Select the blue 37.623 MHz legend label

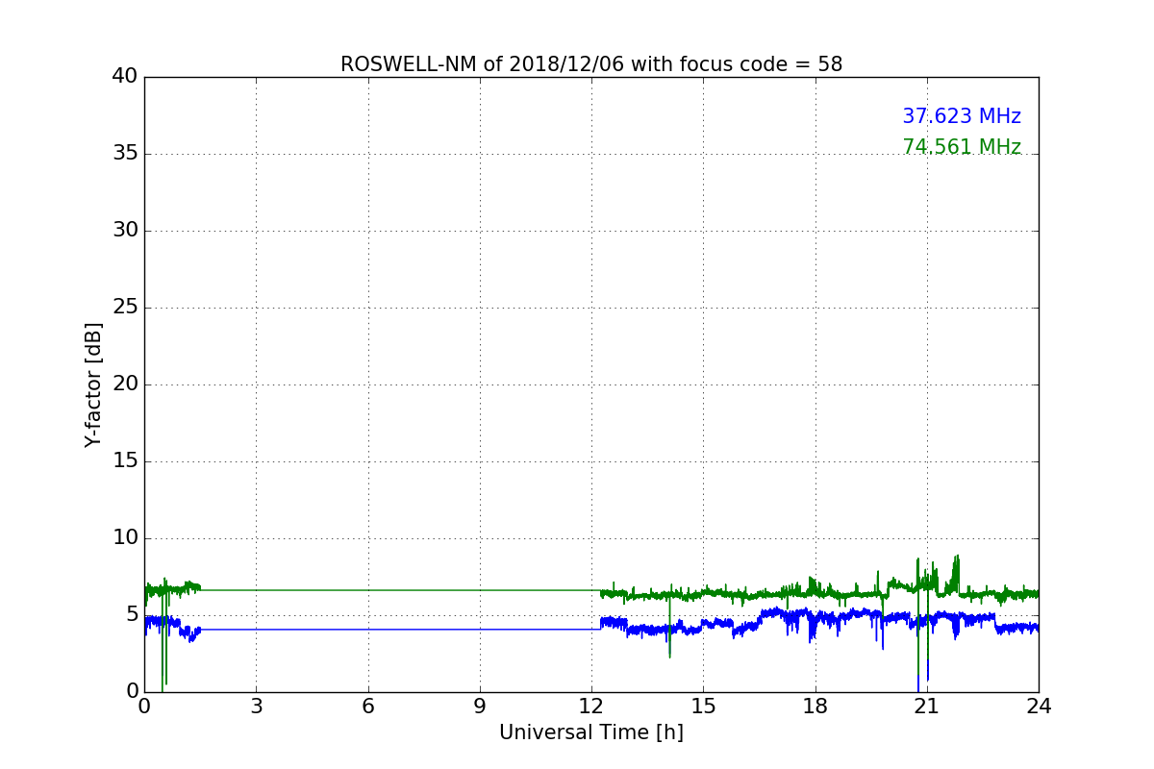(x=962, y=116)
